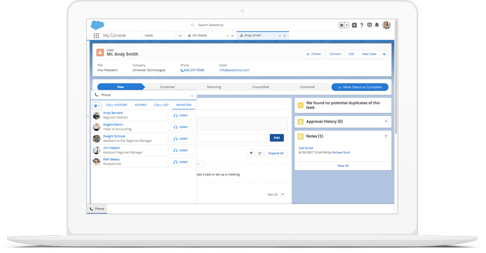
Task: Open the Call Script note link
Action: 306,147
